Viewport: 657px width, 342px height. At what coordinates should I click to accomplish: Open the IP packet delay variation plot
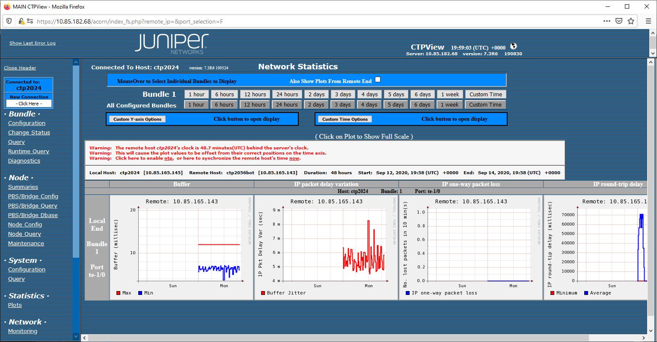coord(327,248)
